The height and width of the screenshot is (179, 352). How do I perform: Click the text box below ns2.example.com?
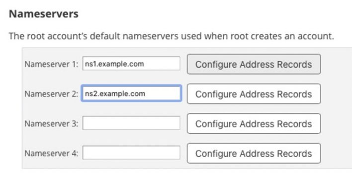click(131, 123)
